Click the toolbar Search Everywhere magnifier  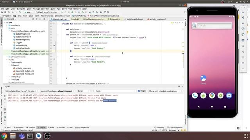pyautogui.click(x=108, y=12)
